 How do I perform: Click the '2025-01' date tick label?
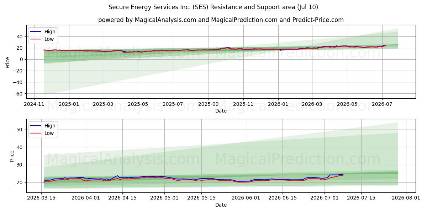coord(69,104)
